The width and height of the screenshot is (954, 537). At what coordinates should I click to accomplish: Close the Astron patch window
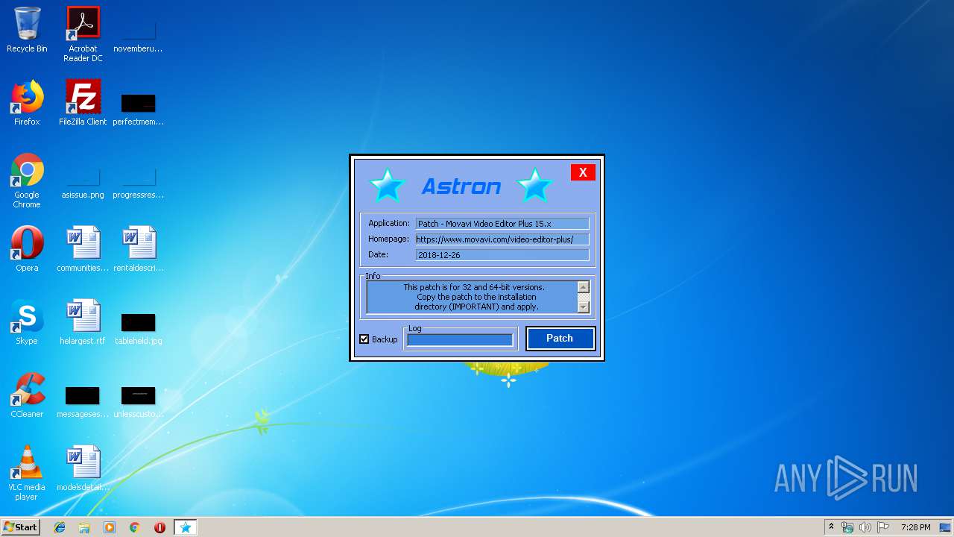583,172
